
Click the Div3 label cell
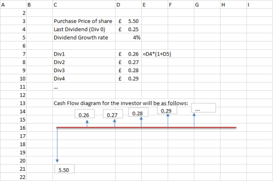coord(84,70)
